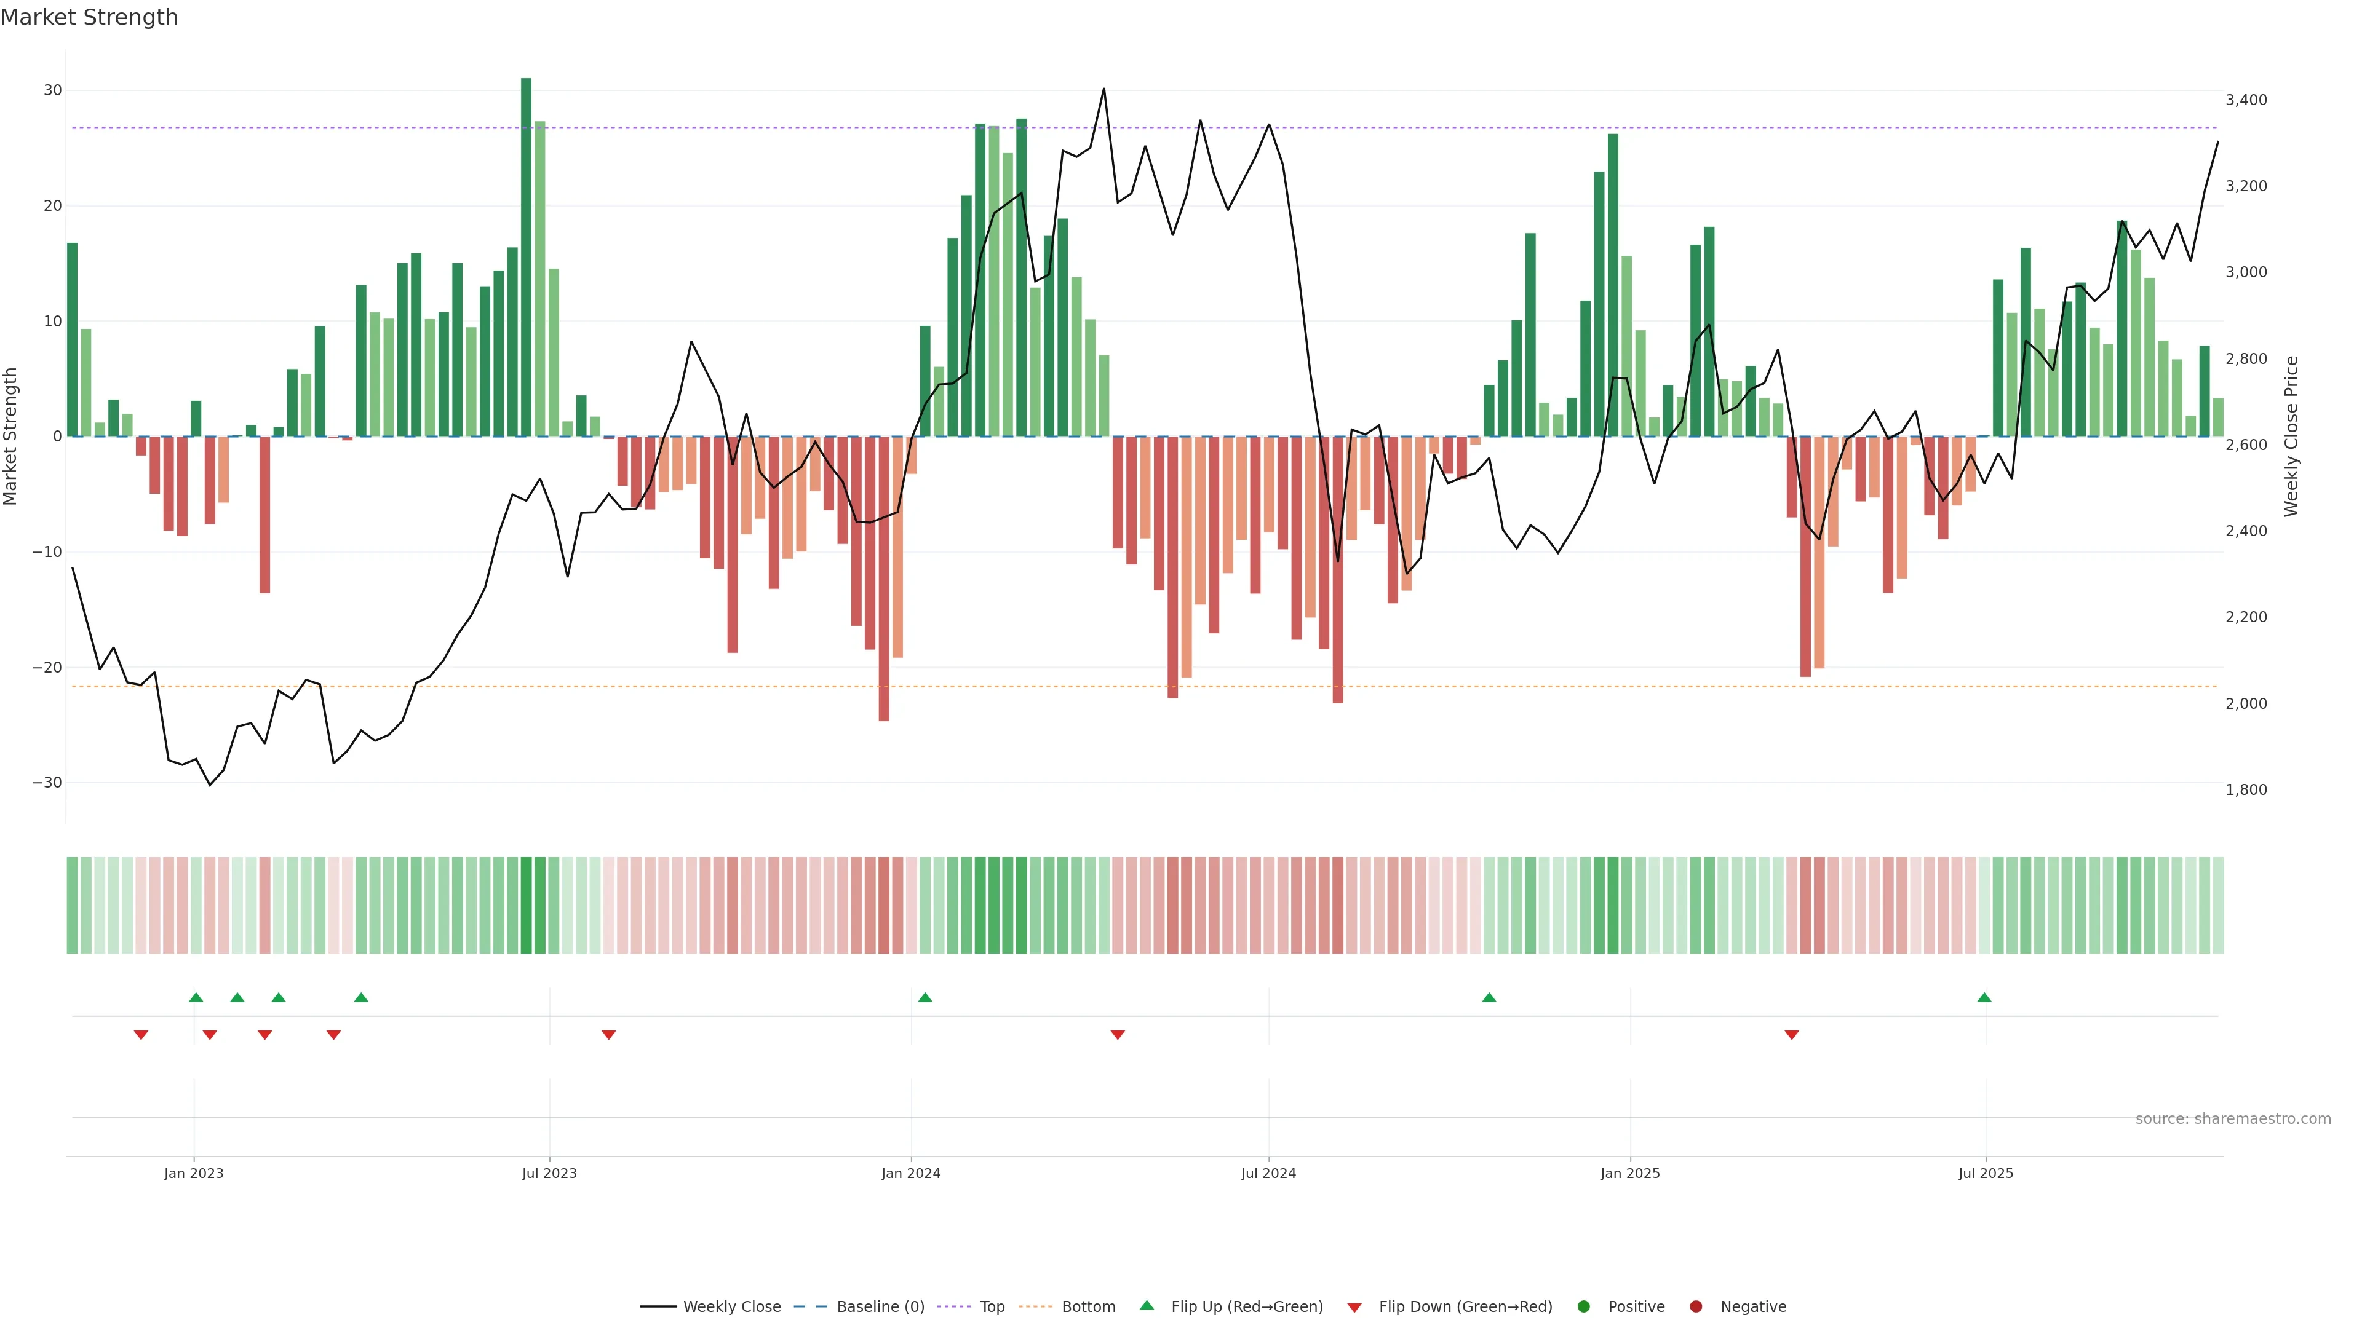2362x1328 pixels.
Task: Click the Market Strength chart title
Action: (x=89, y=17)
